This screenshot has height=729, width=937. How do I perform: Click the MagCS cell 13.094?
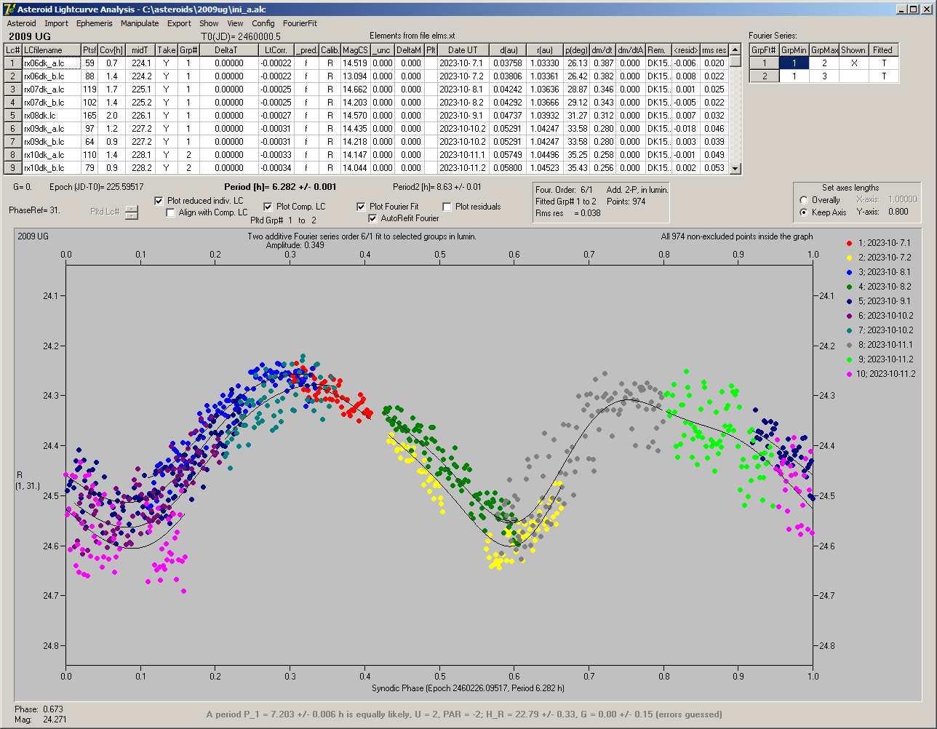tap(355, 76)
